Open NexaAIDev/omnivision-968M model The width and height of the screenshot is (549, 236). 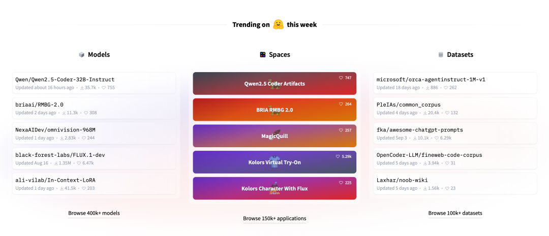point(94,133)
